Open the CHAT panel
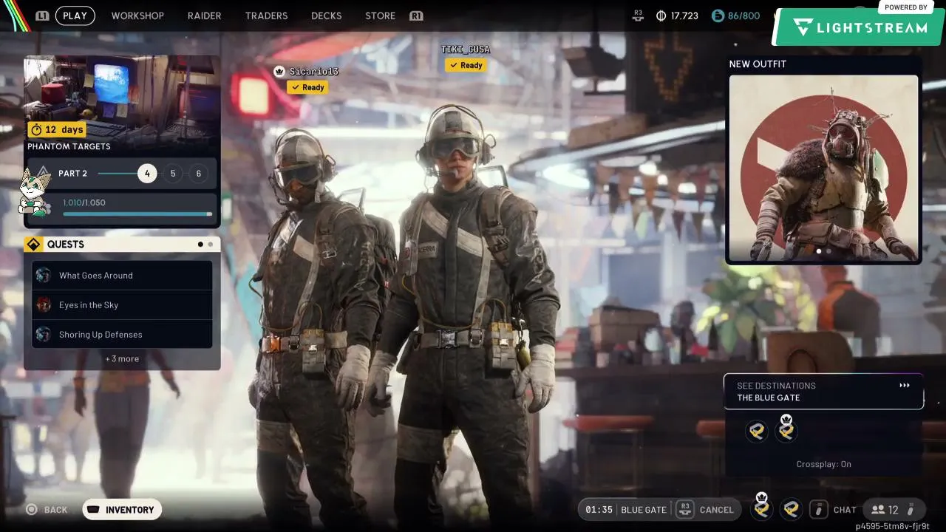Viewport: 946px width, 532px height. pyautogui.click(x=845, y=510)
